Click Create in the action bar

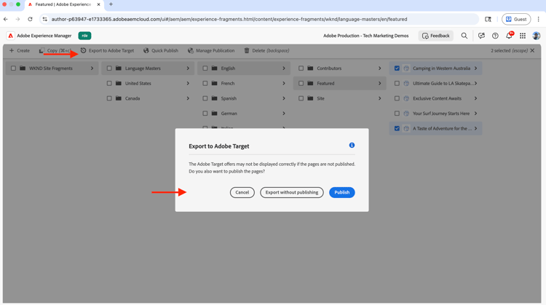click(x=20, y=50)
